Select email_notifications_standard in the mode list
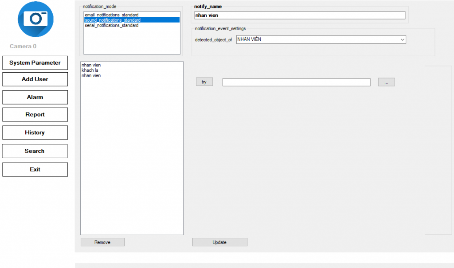This screenshot has width=454, height=268. click(x=111, y=15)
